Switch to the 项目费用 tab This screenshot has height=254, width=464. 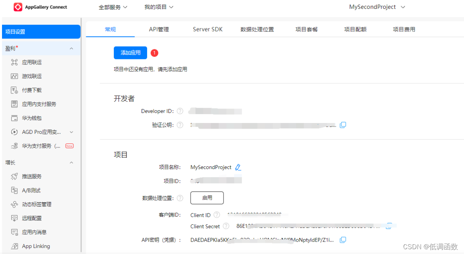coord(404,29)
